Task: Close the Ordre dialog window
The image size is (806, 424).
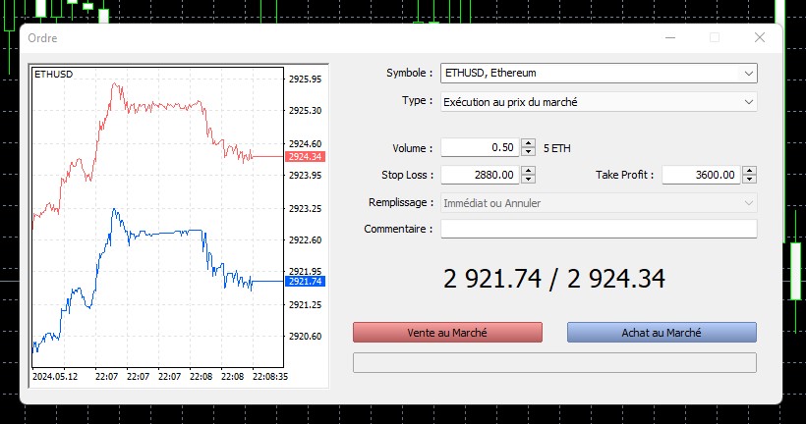Action: coord(759,37)
